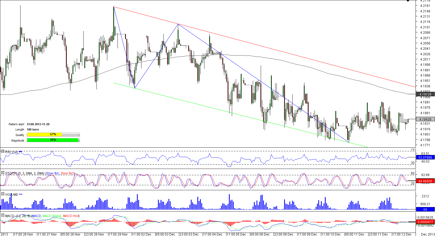The height and width of the screenshot is (236, 435).
Task: Click the green Magnitude 98% bar
Action: (x=53, y=140)
